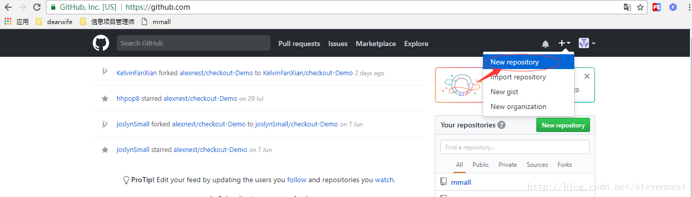692x197 pixels.
Task: Choose New gist menu entry
Action: pos(529,92)
